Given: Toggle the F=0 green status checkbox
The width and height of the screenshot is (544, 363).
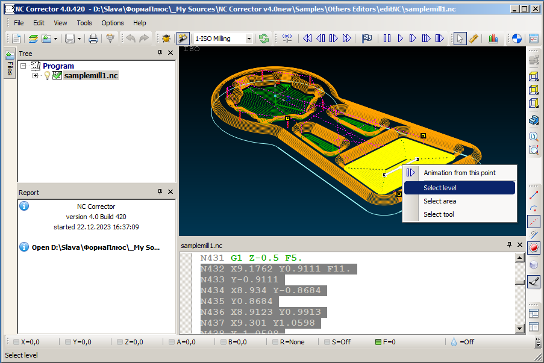Looking at the screenshot, I should [378, 342].
